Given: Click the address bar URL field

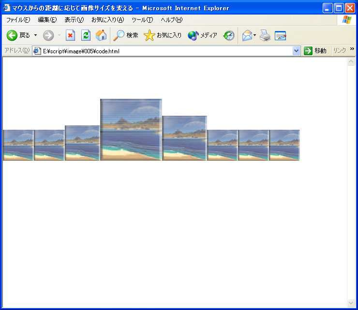Looking at the screenshot, I should click(x=164, y=51).
